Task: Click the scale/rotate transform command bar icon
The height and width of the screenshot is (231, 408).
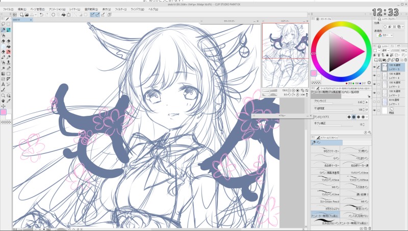Action: (69, 15)
